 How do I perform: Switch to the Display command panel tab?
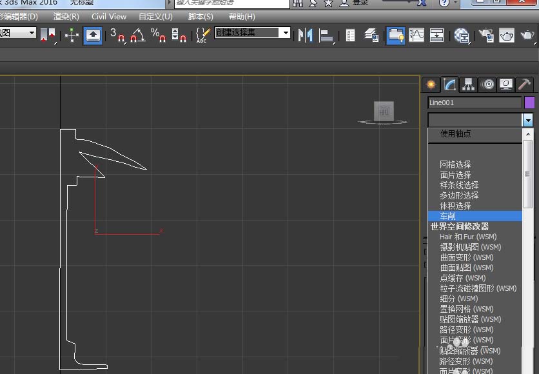pyautogui.click(x=506, y=84)
